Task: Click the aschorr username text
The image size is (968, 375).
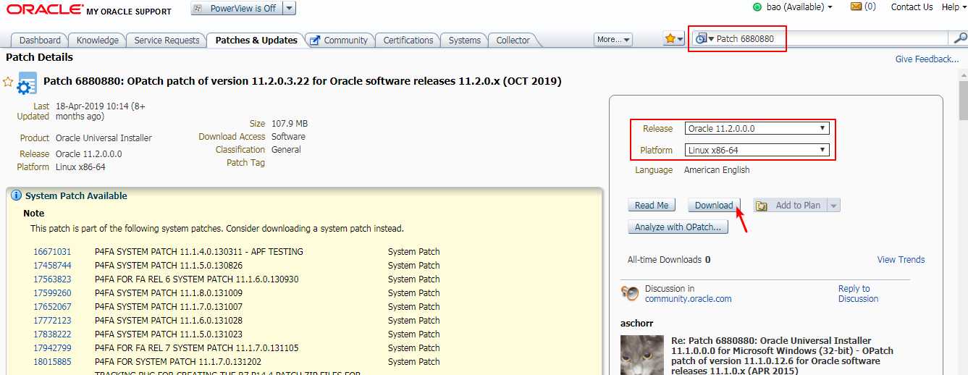Action: tap(637, 323)
